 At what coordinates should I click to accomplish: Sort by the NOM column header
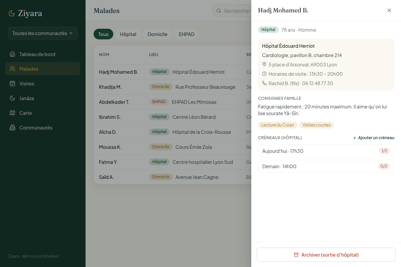[104, 55]
